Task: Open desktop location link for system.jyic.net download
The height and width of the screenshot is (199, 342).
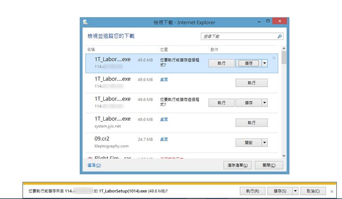Action: point(164,119)
